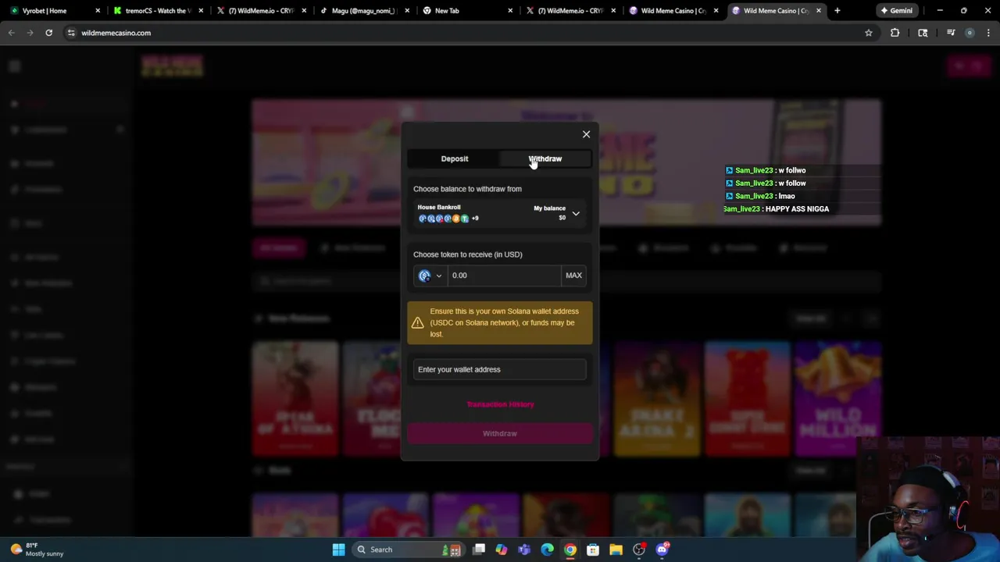Click the Sam_live23 HAPPY chat message
The height and width of the screenshot is (562, 1000).
click(776, 209)
